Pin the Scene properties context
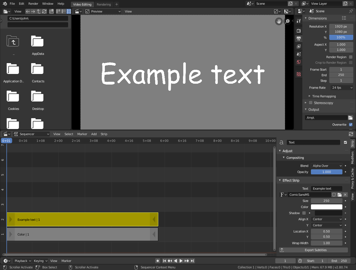Image resolution: width=356 pixels, height=270 pixels. [351, 11]
